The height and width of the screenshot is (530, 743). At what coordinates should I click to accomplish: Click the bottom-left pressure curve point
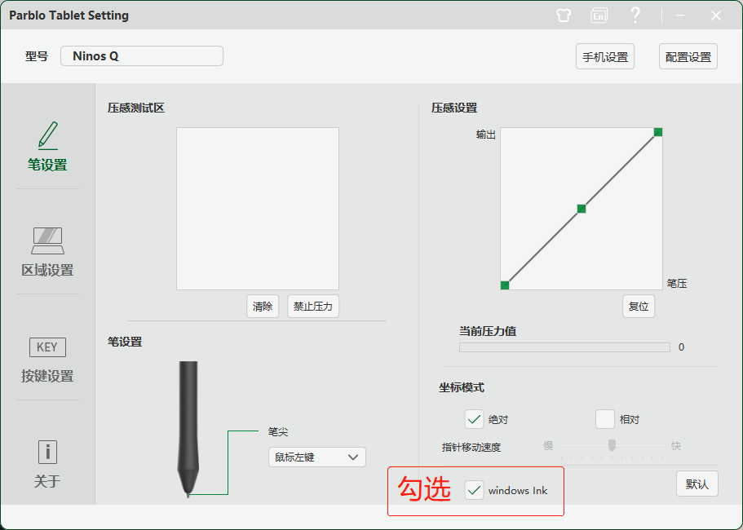[x=505, y=285]
